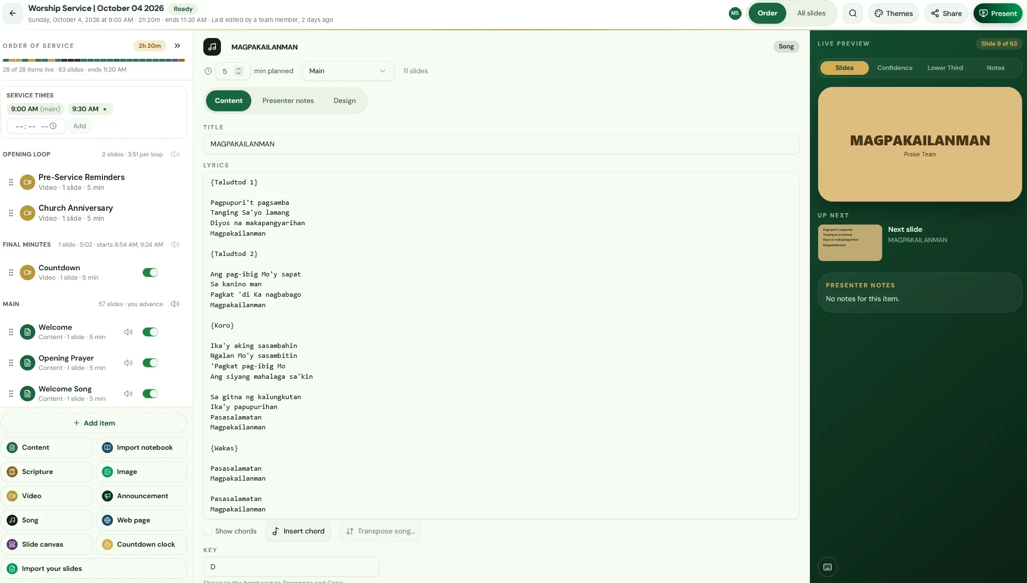1027x583 pixels.
Task: Go back using the arrow button
Action: click(x=13, y=13)
